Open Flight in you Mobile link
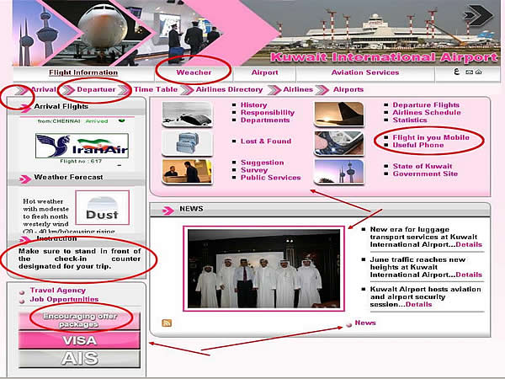The width and height of the screenshot is (505, 379). point(431,137)
